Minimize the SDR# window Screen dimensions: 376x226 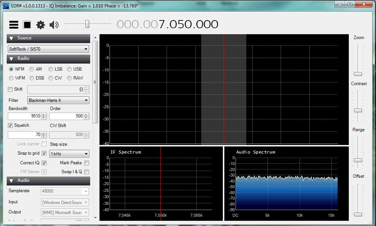(340, 4)
